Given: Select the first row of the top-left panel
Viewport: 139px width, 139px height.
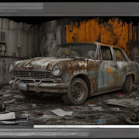Looking at the screenshot, I should [x=21, y=5].
